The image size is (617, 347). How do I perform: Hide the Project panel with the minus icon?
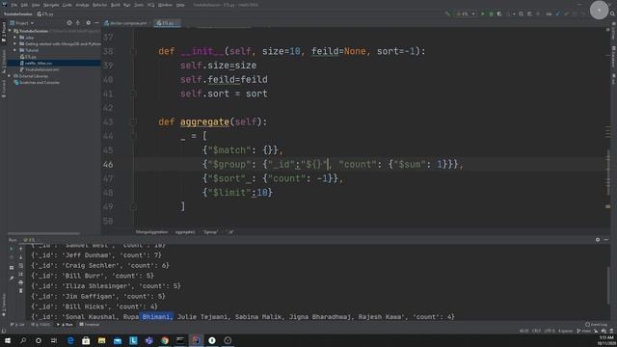[96, 23]
